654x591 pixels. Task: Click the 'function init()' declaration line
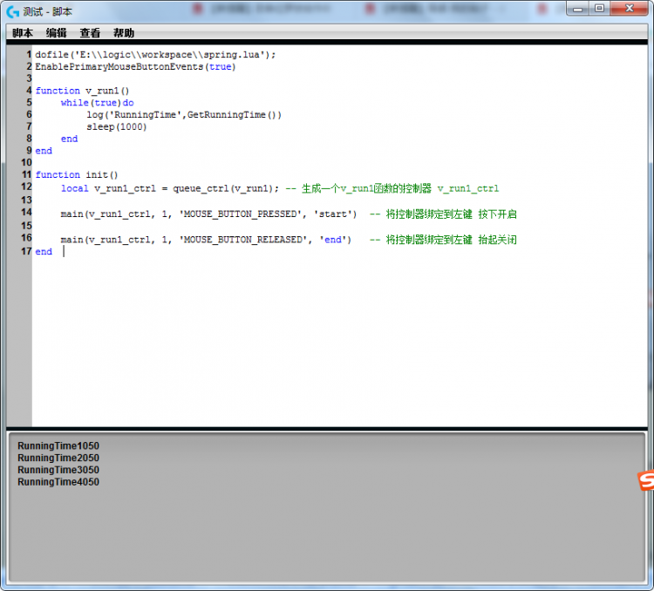pos(77,174)
